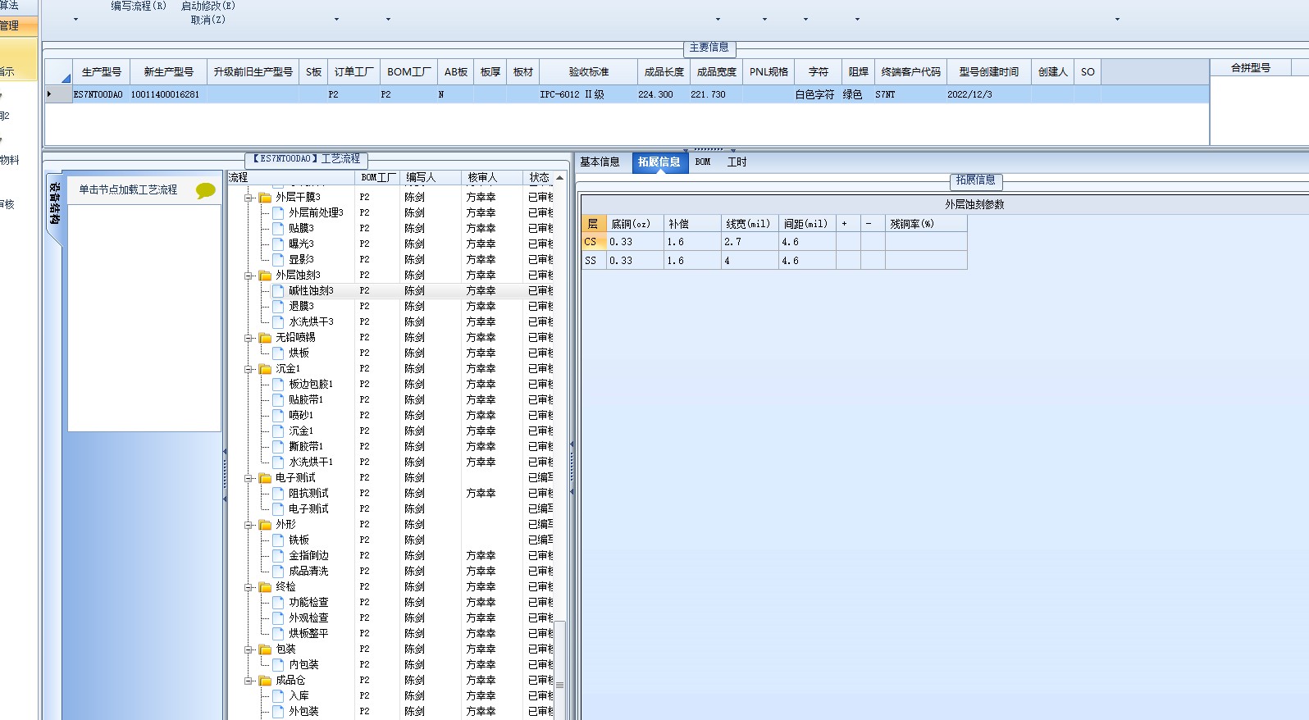The image size is (1309, 720).
Task: Collapse the 电子测试 folder node
Action: [x=249, y=478]
